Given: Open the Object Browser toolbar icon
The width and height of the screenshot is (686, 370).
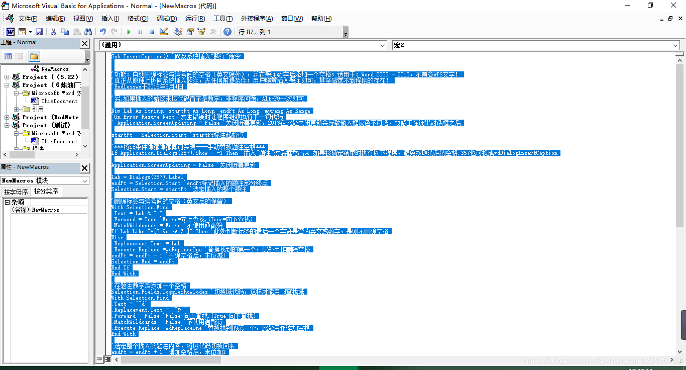Looking at the screenshot, I should coord(201,32).
